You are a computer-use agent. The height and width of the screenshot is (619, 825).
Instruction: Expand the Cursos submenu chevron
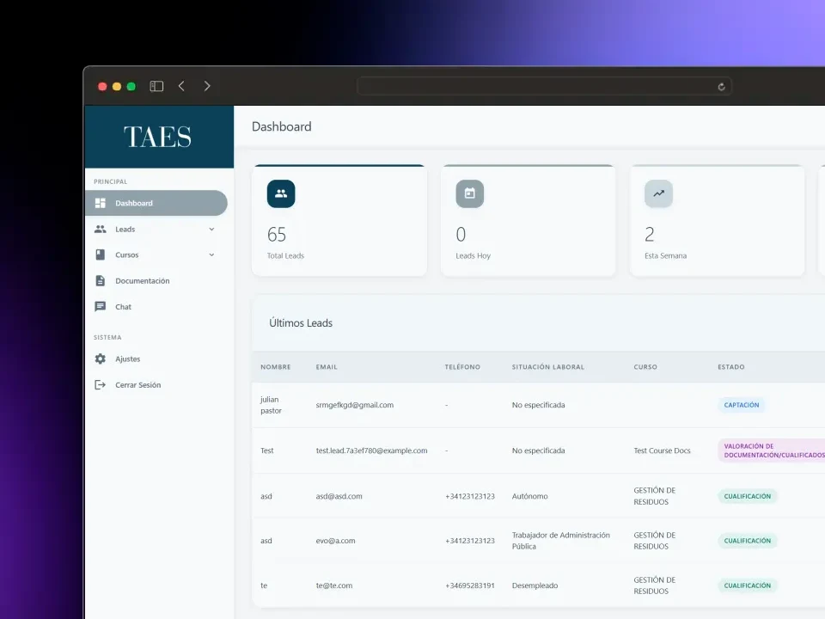(x=211, y=254)
